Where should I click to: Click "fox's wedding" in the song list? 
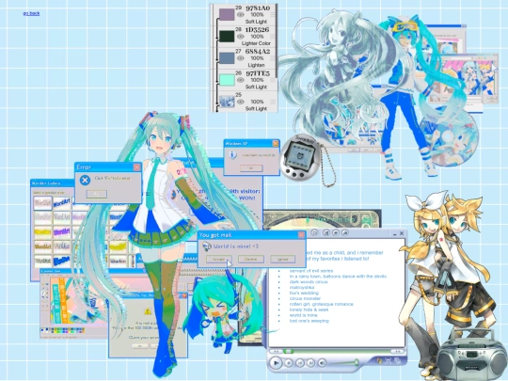click(304, 293)
